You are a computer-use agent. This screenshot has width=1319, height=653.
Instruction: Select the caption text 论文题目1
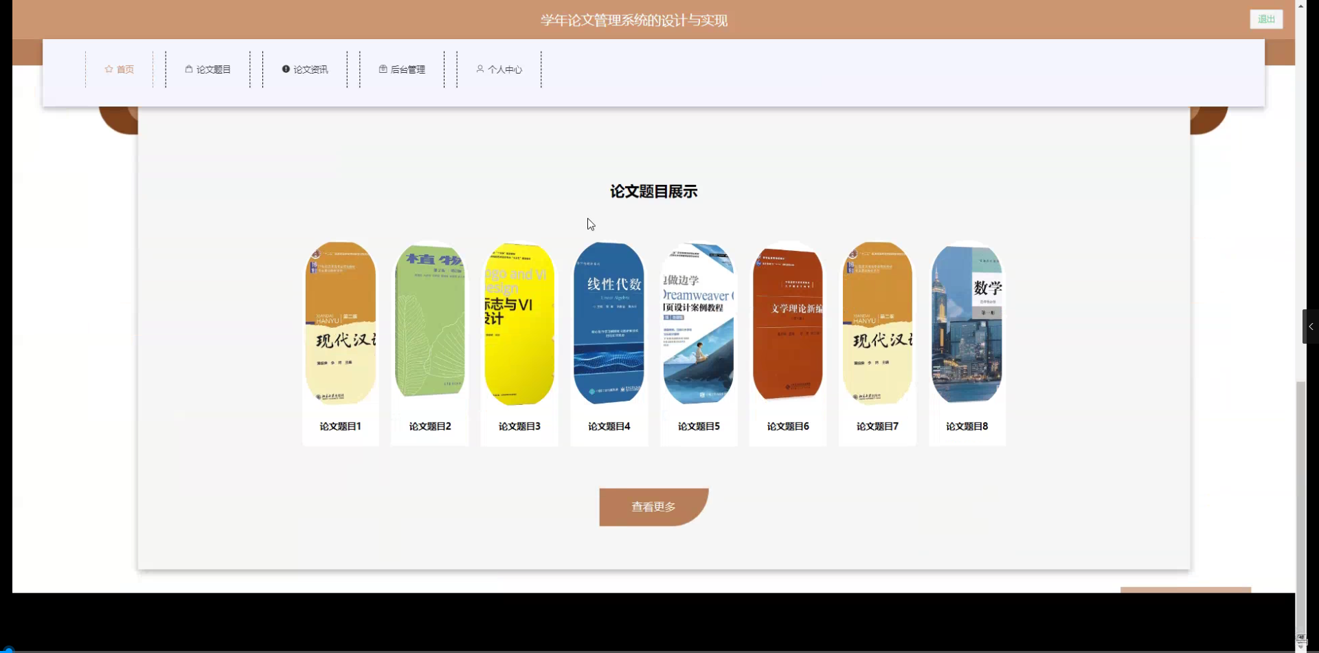point(341,426)
